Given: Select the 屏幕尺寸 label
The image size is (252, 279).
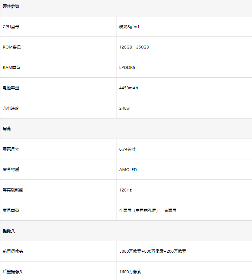Looking at the screenshot, I should 11,149.
